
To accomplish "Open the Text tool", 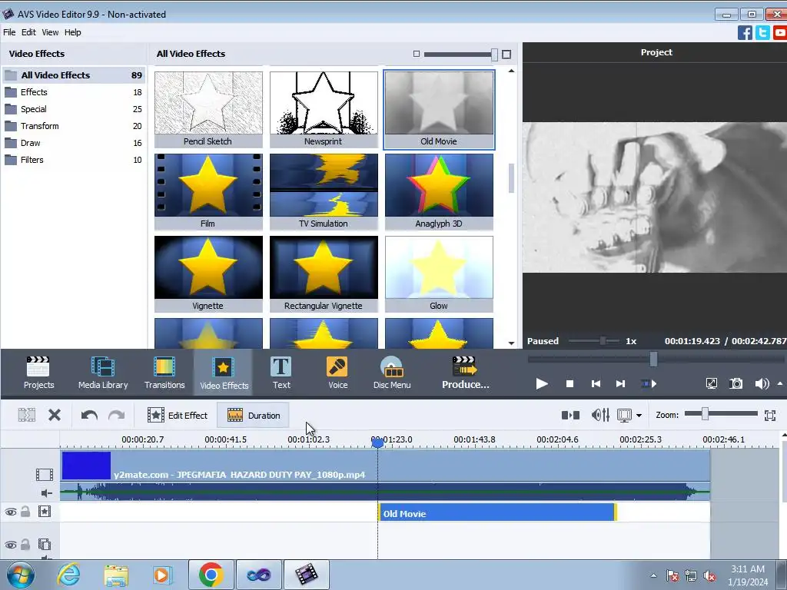I will (281, 373).
